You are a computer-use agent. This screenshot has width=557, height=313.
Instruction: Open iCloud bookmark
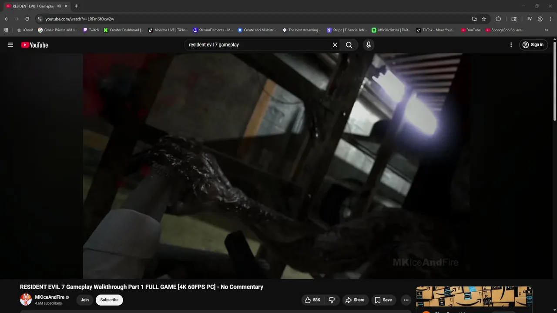[25, 30]
